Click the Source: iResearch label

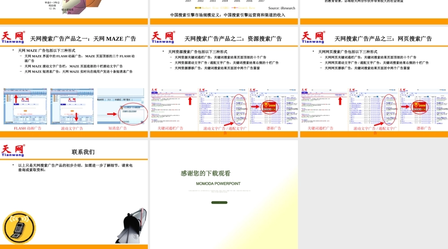(x=282, y=8)
